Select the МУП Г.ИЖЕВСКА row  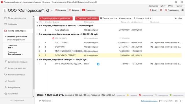[109, 51]
